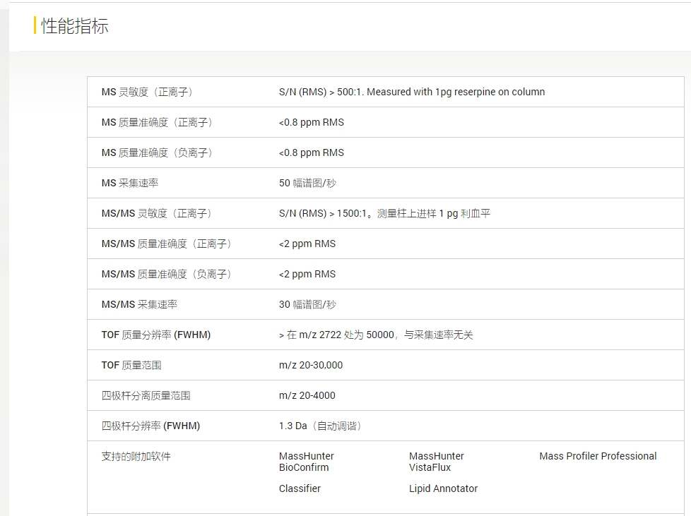Open MassHunter BioConfirm software entry
The image size is (691, 516).
tap(306, 462)
